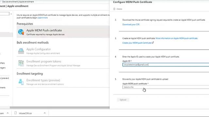Click 'Certificate required to manage Apple devices' text

pos(45,34)
